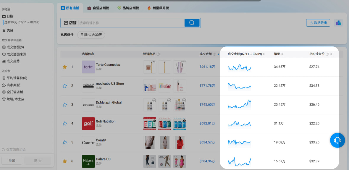Expand the 日期 filter in sidebar
The height and width of the screenshot is (170, 349).
point(8,16)
